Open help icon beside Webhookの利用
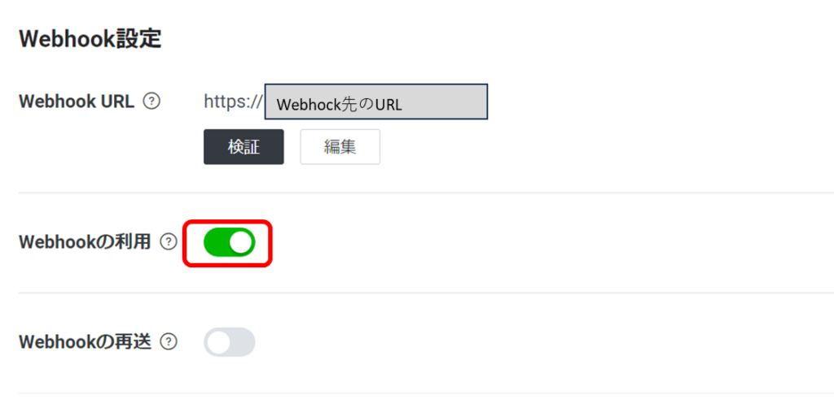This screenshot has width=834, height=399. (x=169, y=242)
